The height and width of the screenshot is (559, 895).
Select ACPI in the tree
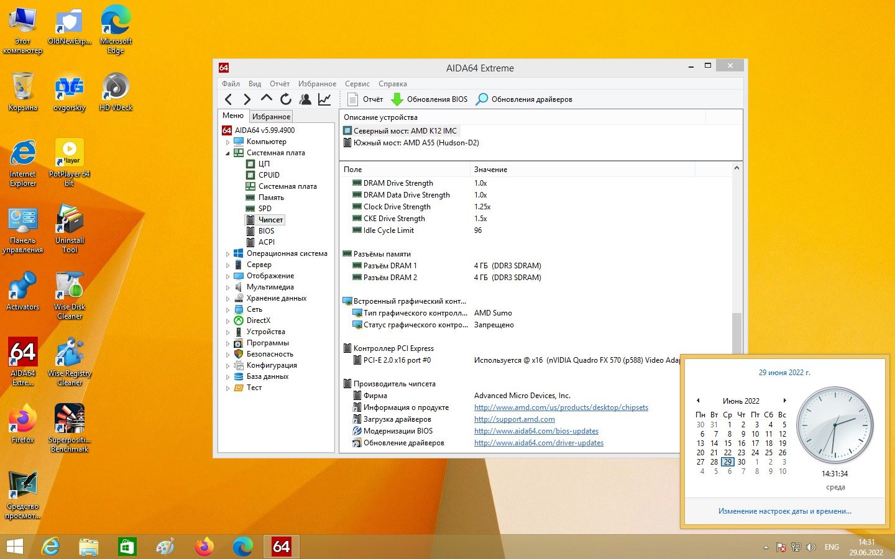[x=267, y=242]
